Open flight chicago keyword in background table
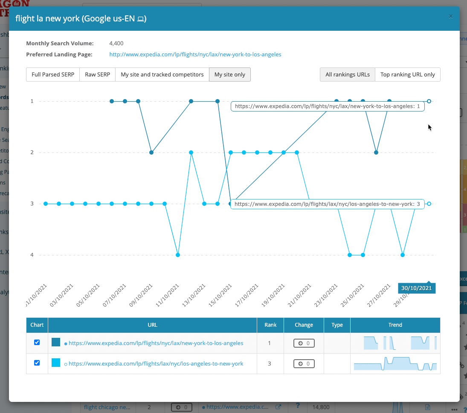The image size is (467, 413). tap(107, 407)
